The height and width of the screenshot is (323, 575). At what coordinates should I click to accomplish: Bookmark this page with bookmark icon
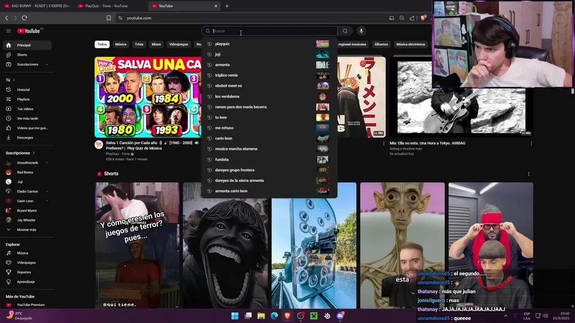point(109,18)
